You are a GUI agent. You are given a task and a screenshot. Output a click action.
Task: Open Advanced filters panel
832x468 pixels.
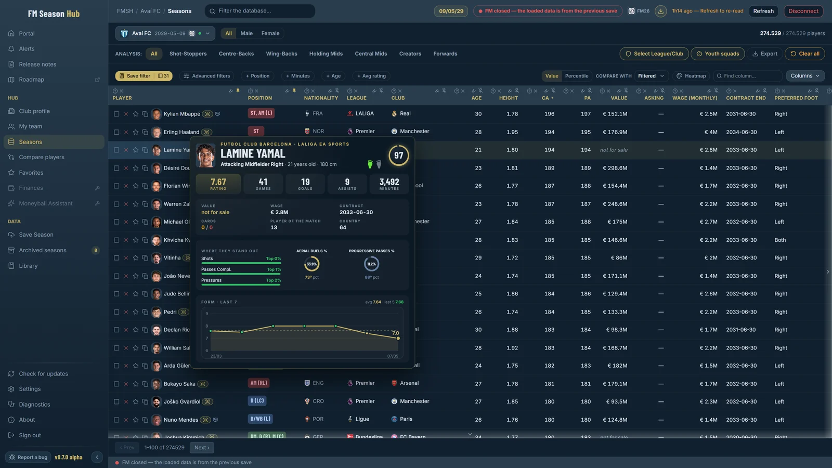[206, 76]
